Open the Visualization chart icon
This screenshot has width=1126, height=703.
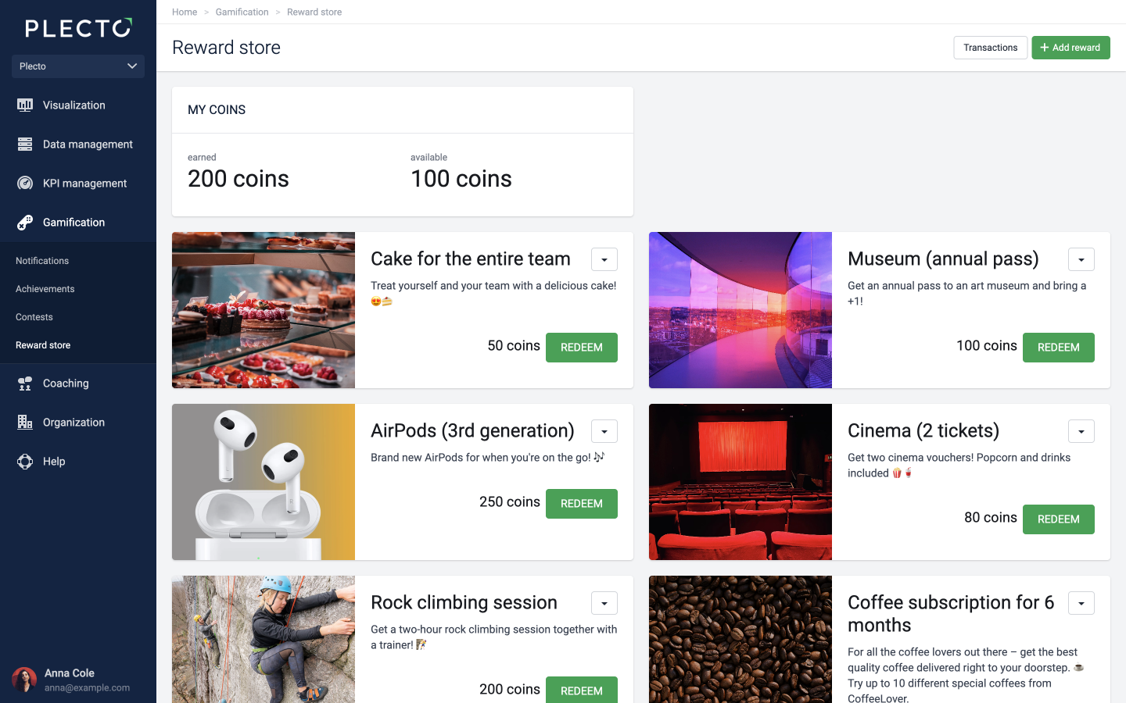pos(25,105)
